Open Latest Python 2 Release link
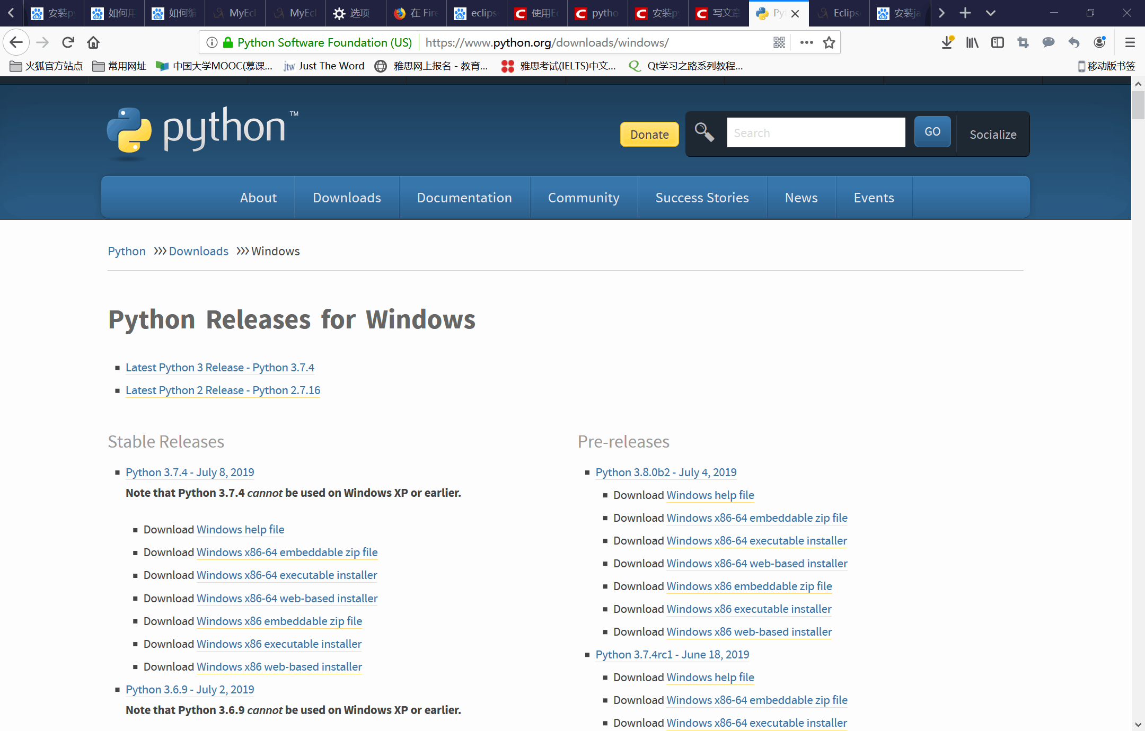Viewport: 1145px width, 731px height. tap(223, 390)
